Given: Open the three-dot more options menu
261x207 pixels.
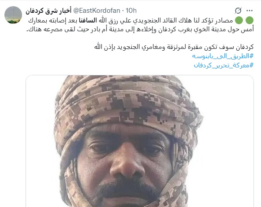Looking at the screenshot, I should tap(250, 11).
